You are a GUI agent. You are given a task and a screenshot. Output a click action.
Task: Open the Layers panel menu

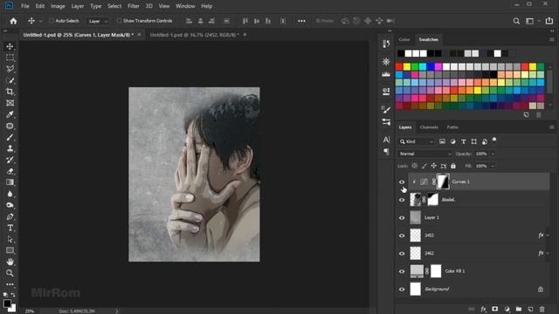[x=551, y=127]
